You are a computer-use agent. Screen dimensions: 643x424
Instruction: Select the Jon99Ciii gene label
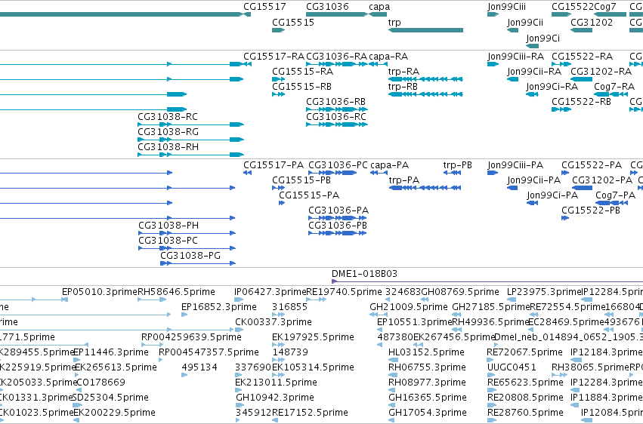(507, 7)
